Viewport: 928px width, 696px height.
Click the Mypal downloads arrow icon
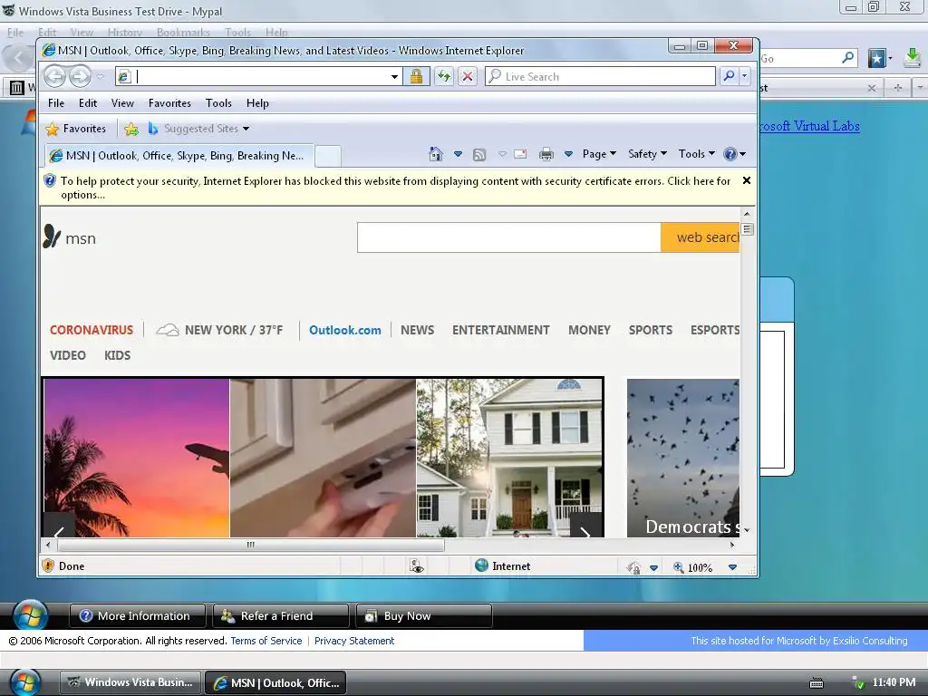(913, 57)
